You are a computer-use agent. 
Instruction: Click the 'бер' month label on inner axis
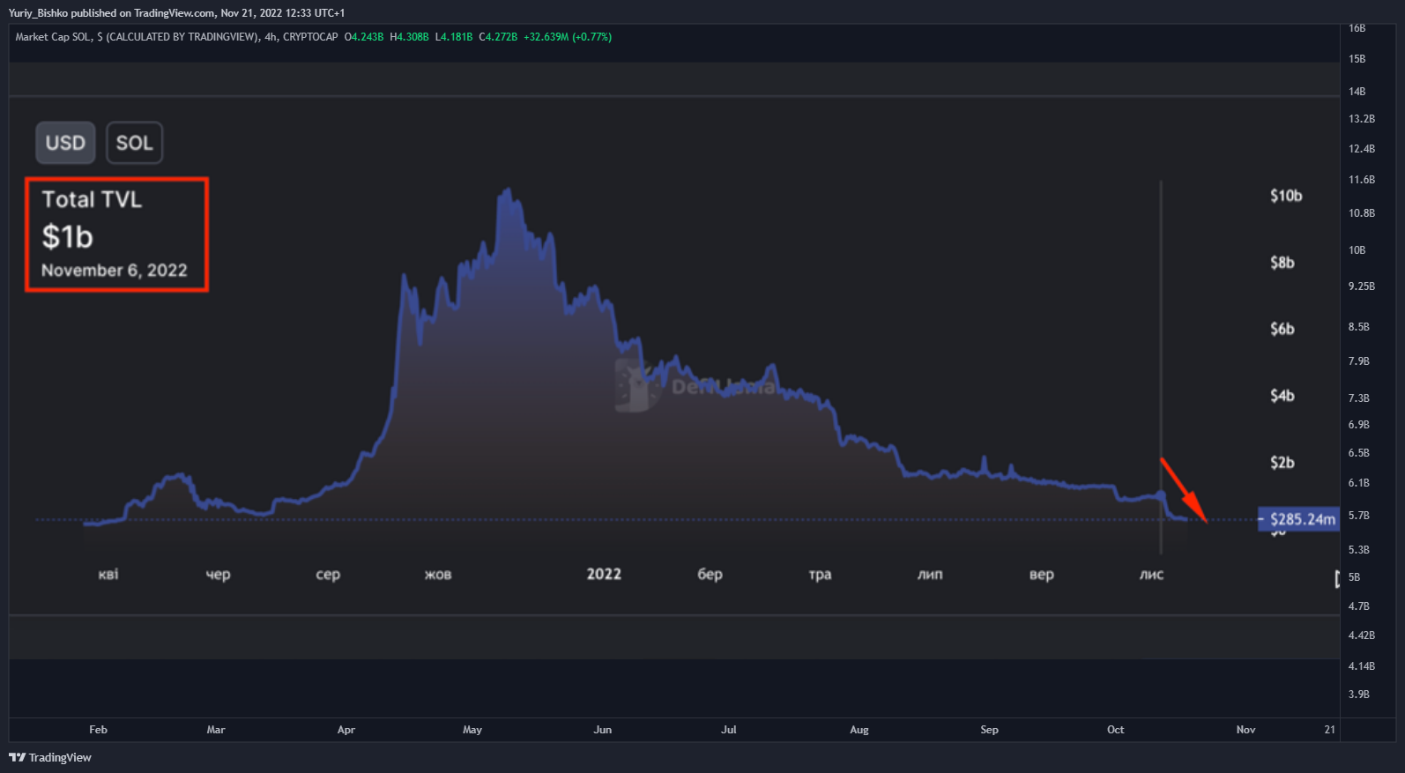710,575
